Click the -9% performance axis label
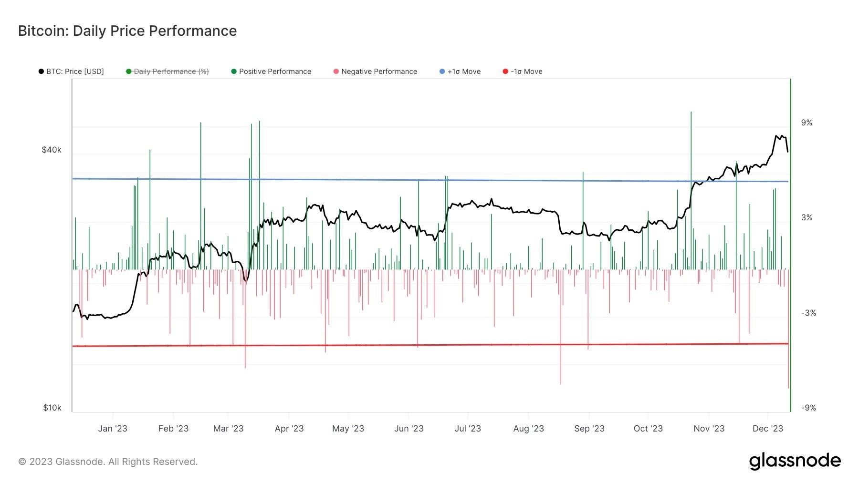The height and width of the screenshot is (483, 859). pyautogui.click(x=808, y=408)
